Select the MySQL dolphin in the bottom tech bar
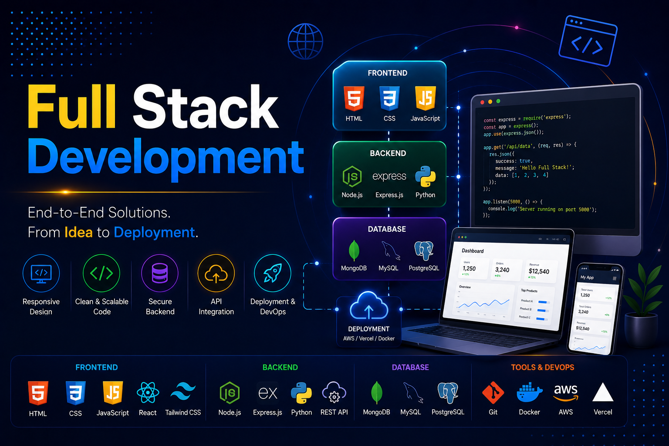Screen dimensions: 669x446 412,393
